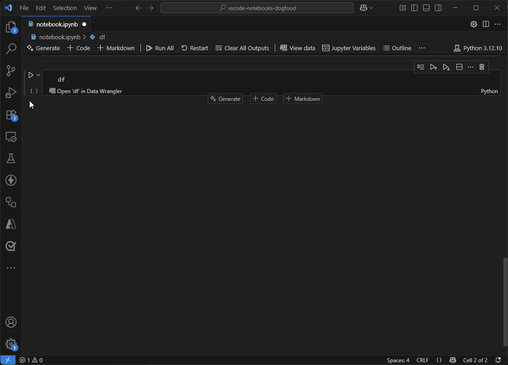Click the vertical scrollbar thumb
Screen dimensions: 508x365
click(x=505, y=301)
